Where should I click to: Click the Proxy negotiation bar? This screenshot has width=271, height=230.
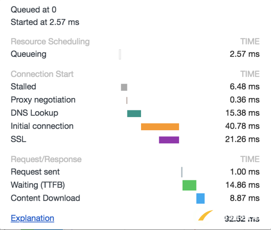tap(127, 100)
